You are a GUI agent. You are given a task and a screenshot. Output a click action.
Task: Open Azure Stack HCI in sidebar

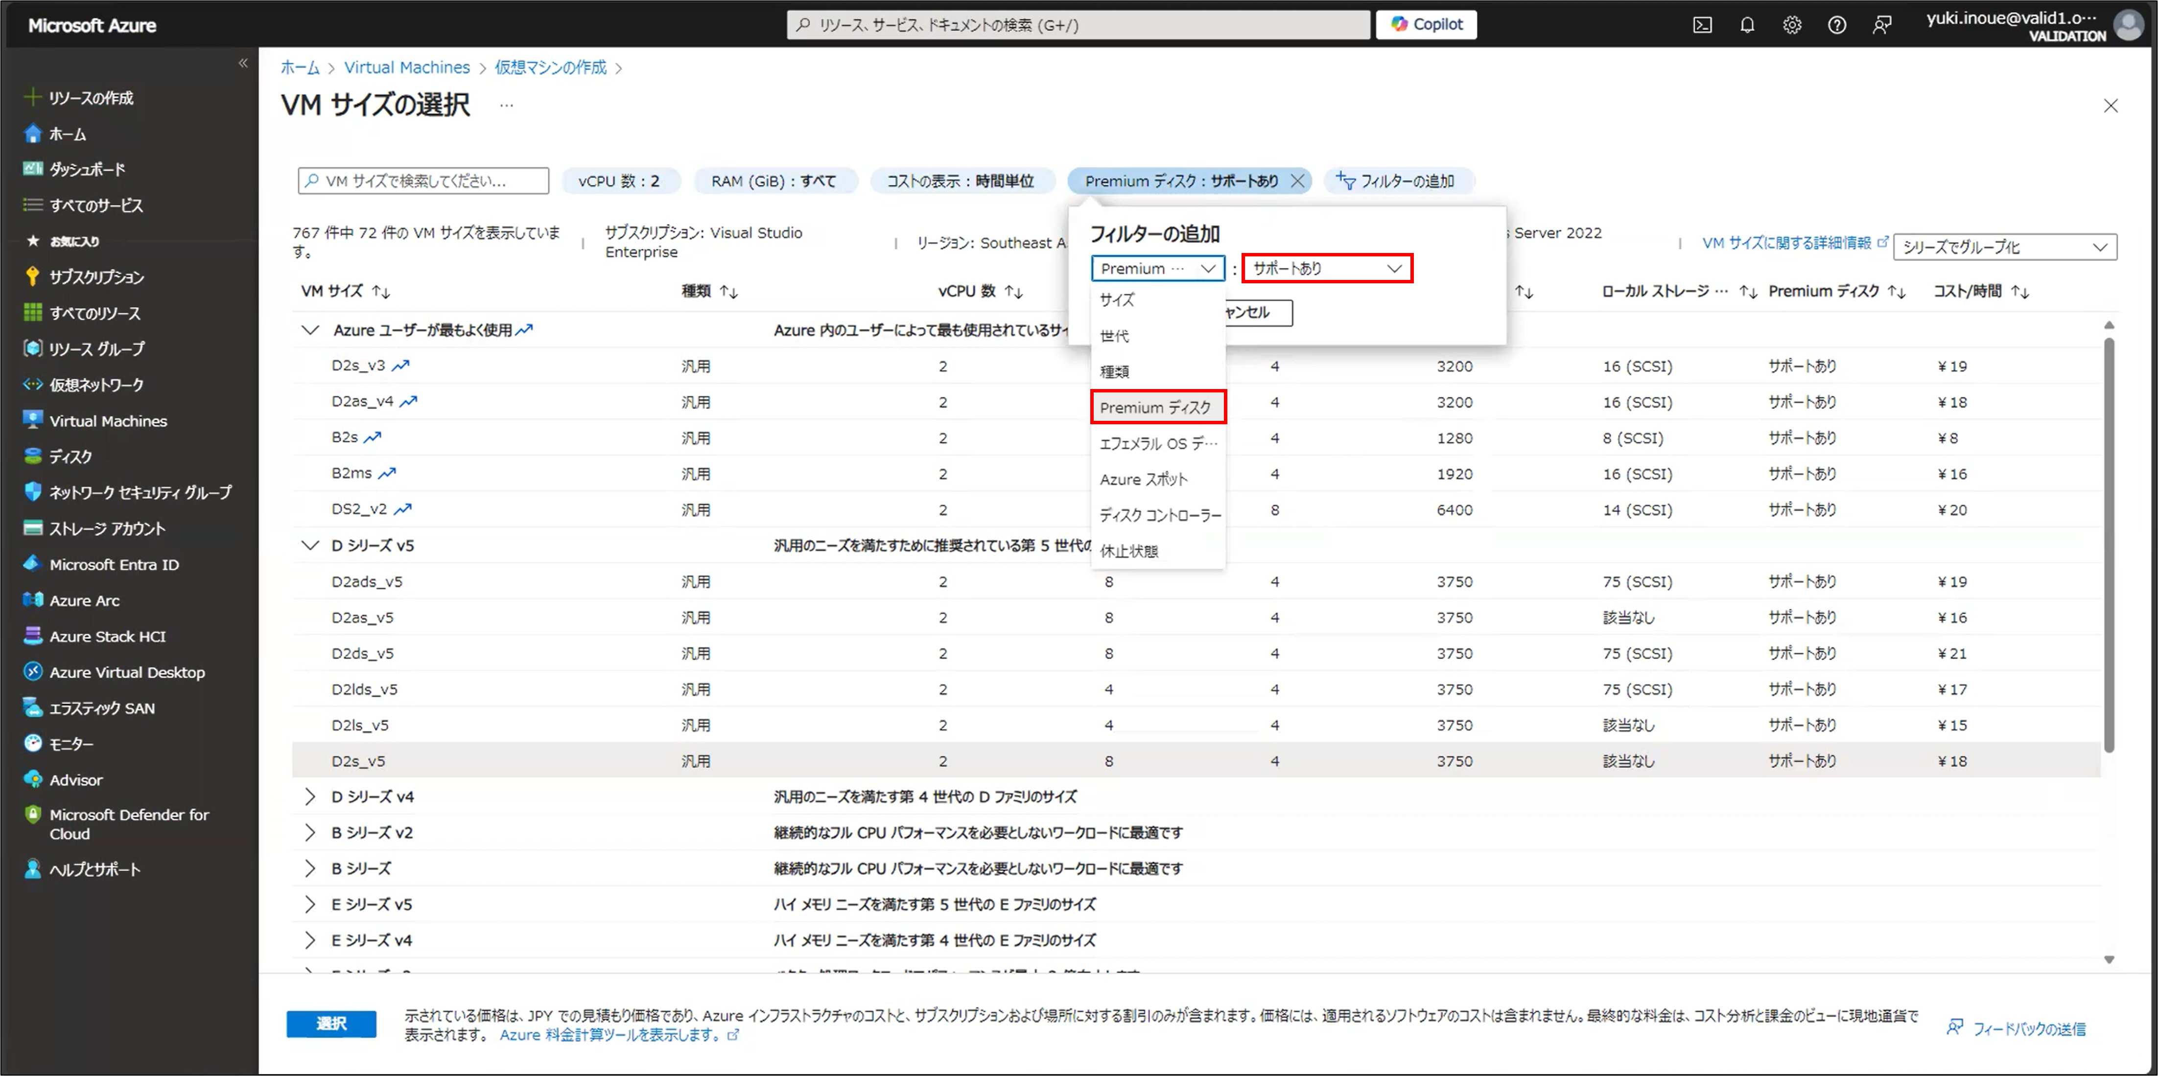click(x=107, y=637)
